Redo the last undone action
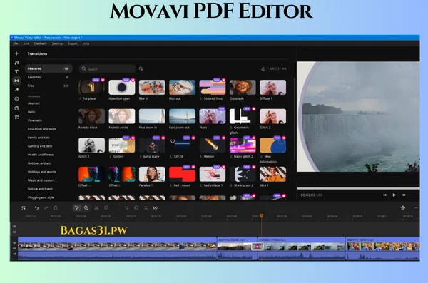This screenshot has height=283, width=428. [46, 208]
